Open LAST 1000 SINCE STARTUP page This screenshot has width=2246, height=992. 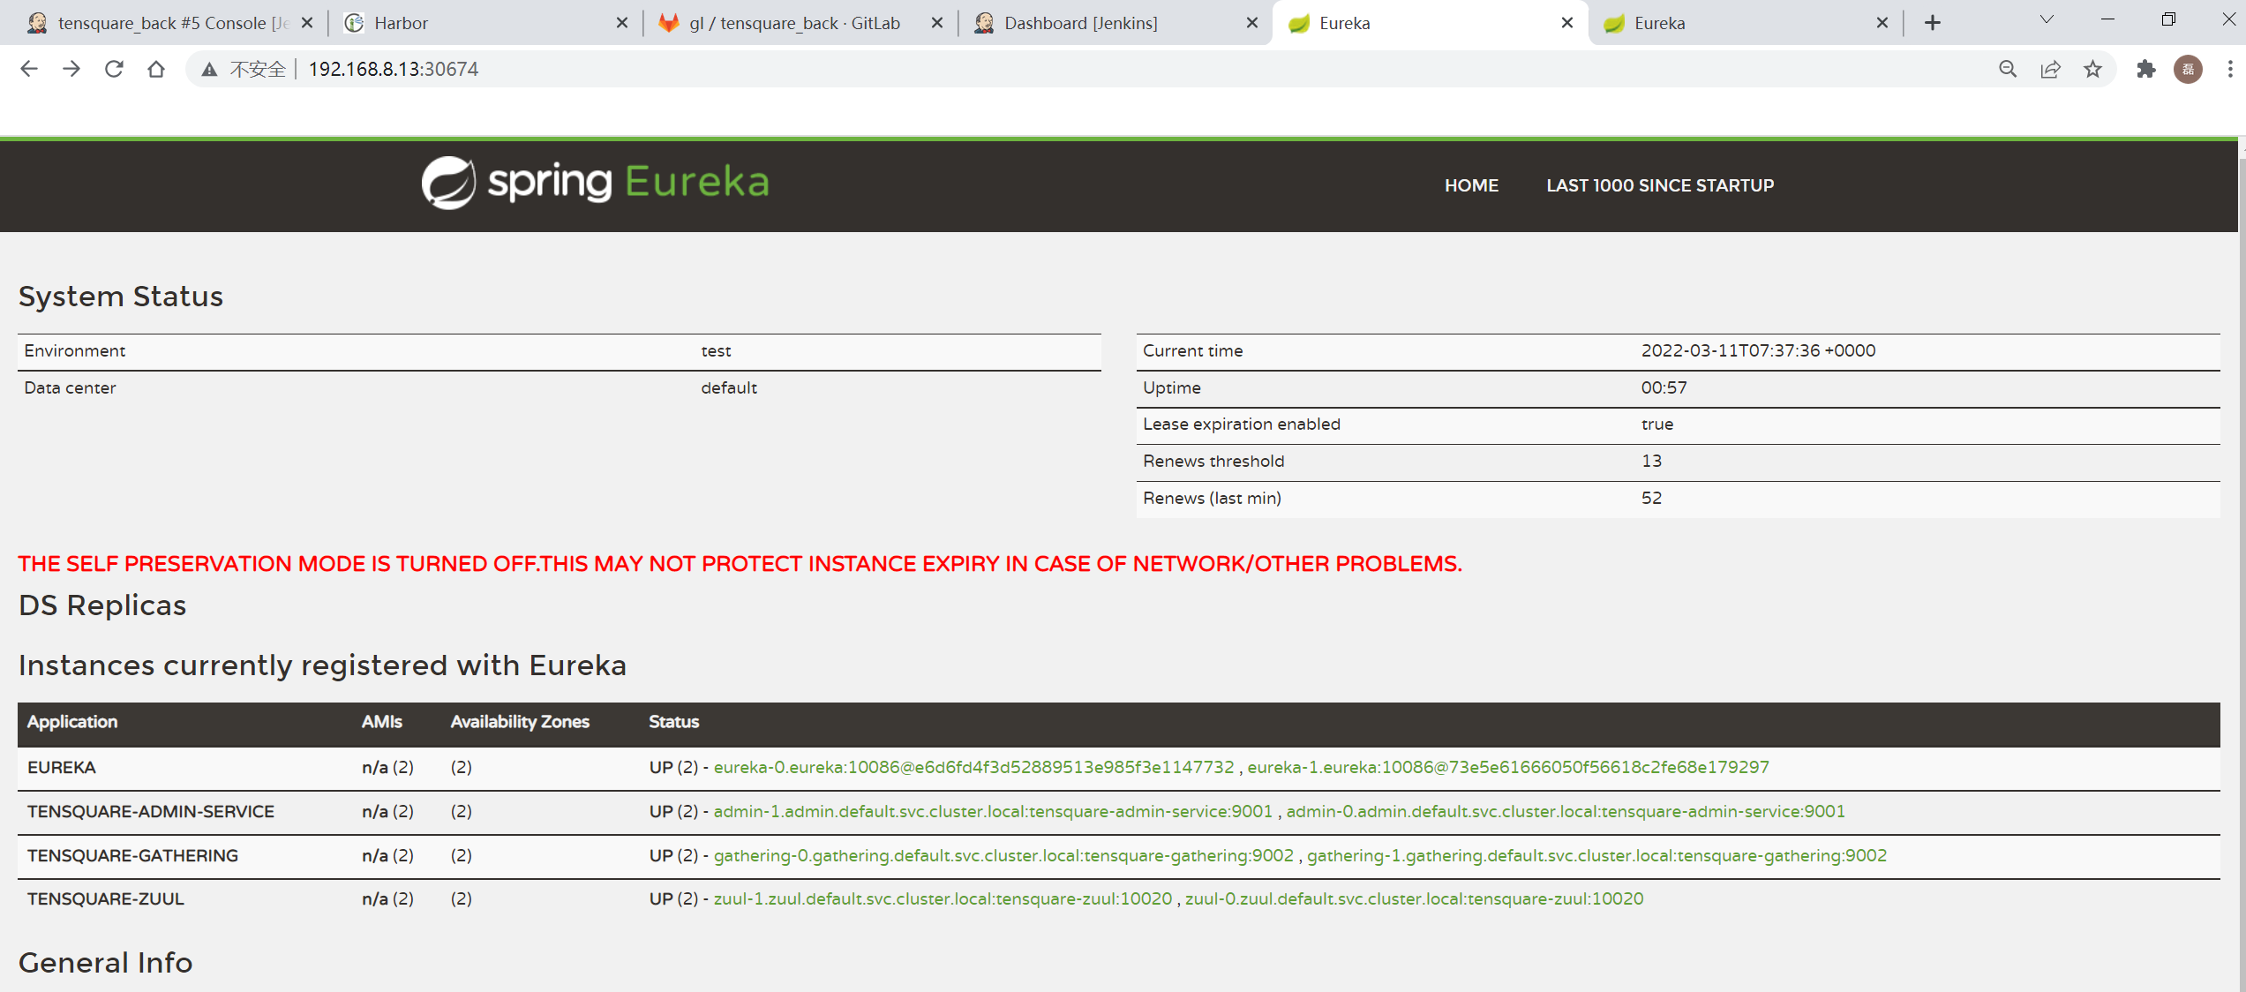1660,185
